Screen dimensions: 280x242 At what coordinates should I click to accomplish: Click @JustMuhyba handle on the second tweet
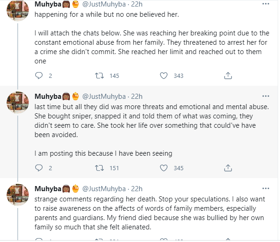click(x=105, y=97)
